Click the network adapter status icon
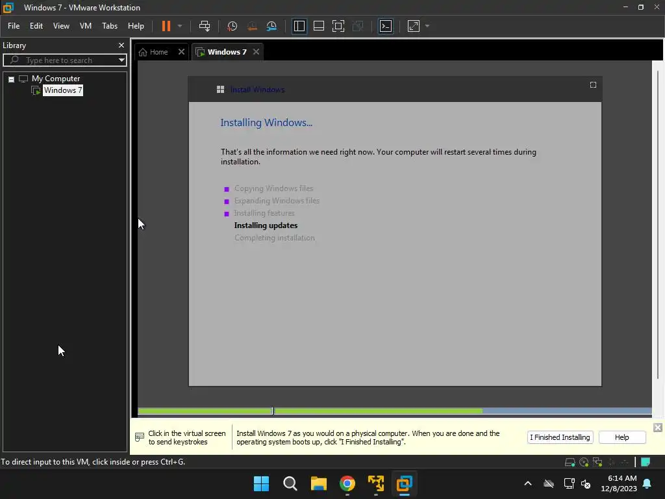The width and height of the screenshot is (665, 499). tap(597, 462)
